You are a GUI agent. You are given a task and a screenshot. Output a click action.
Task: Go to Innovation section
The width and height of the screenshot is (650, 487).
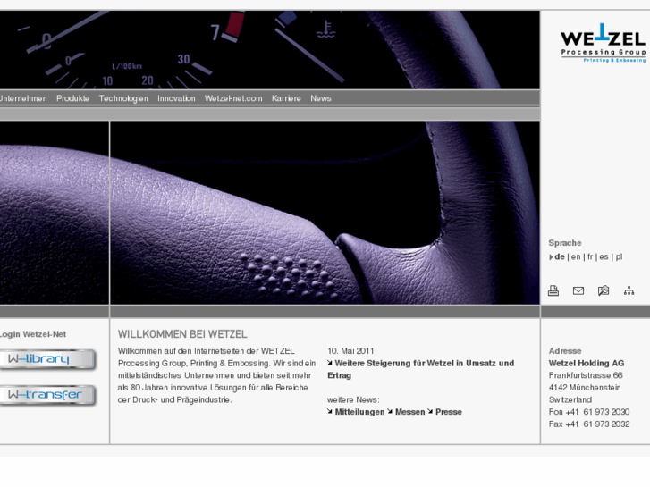click(x=176, y=98)
